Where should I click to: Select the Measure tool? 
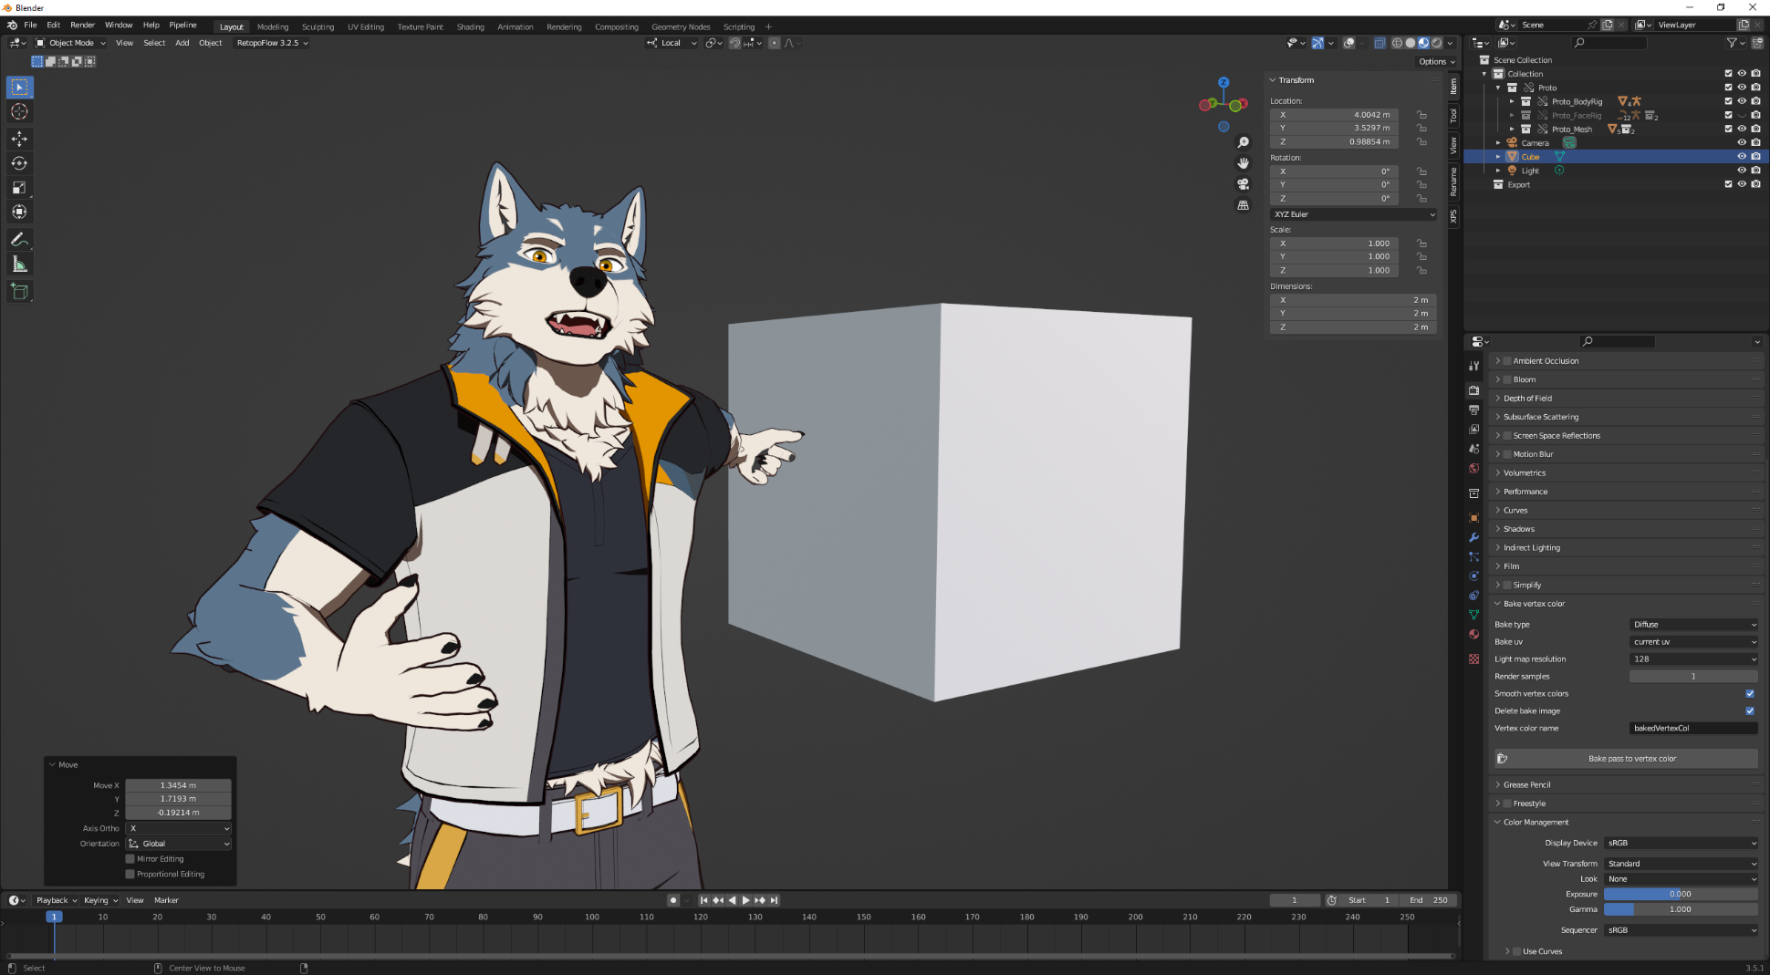(19, 264)
